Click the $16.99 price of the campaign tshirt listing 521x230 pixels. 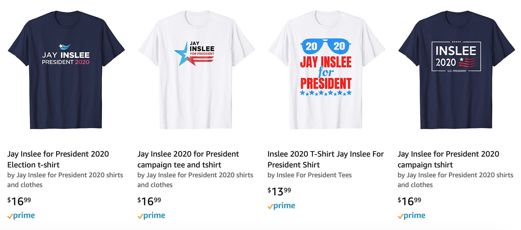pyautogui.click(x=410, y=201)
